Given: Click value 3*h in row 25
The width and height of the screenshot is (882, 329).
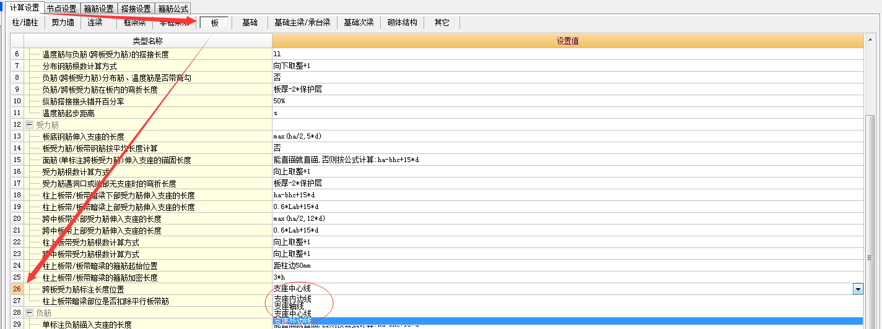Looking at the screenshot, I should (279, 278).
